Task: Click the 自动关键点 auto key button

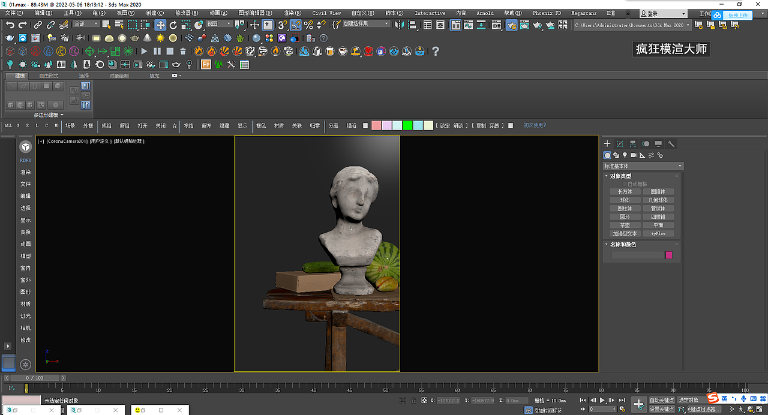Action: pos(662,400)
